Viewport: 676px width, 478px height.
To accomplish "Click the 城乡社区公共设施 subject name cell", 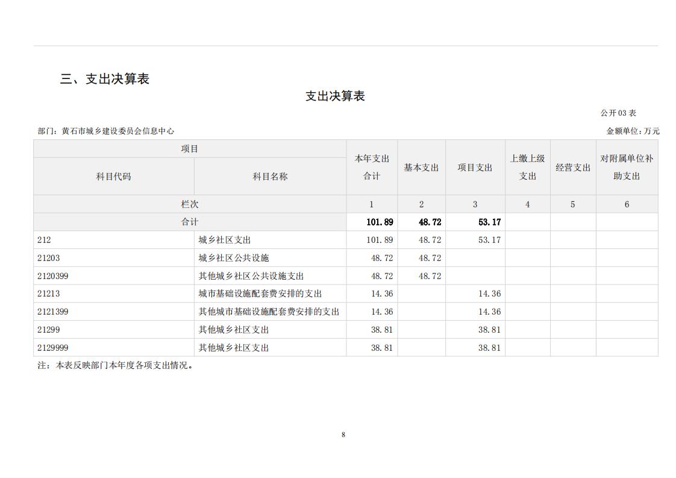I will tap(234, 258).
